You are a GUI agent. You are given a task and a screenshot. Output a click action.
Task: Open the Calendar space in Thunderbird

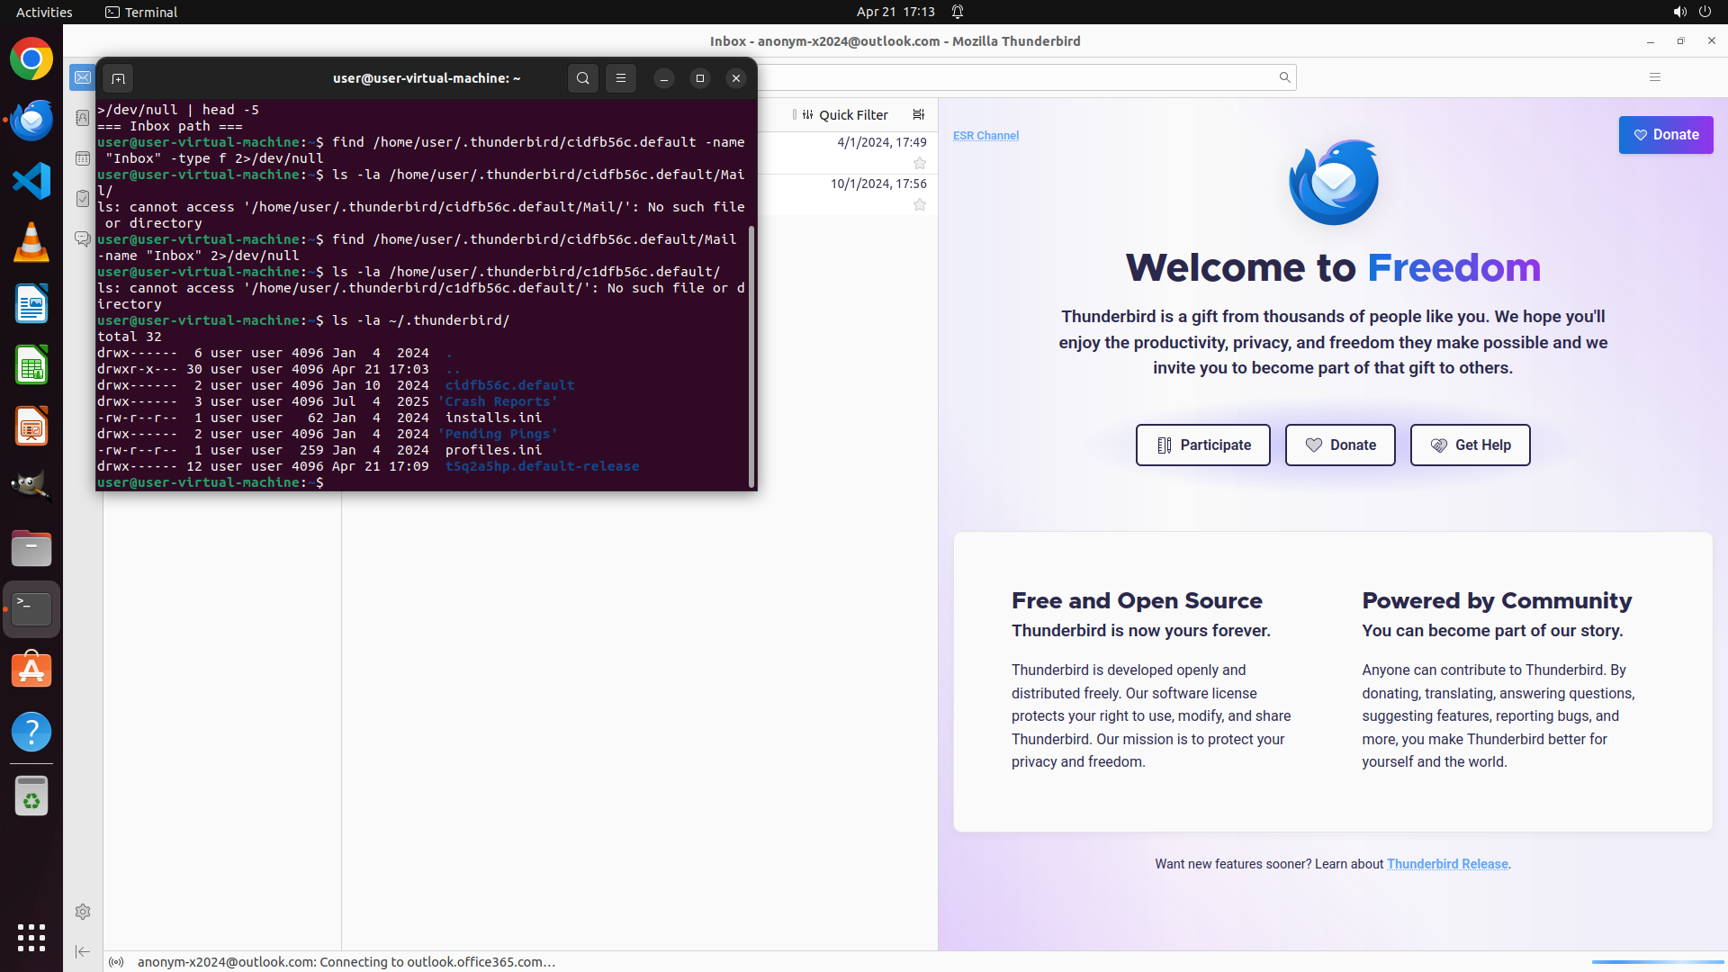83,158
